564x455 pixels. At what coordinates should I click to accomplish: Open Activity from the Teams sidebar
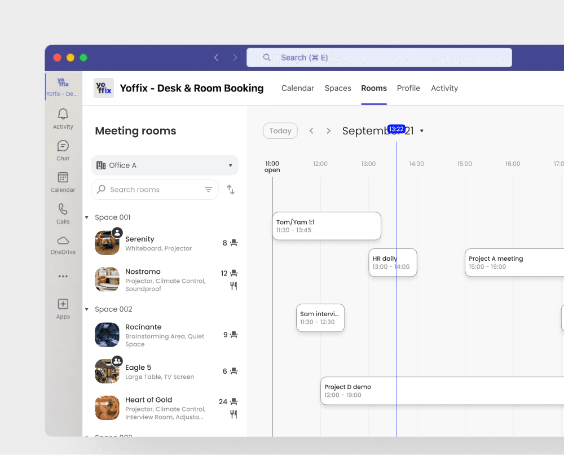click(63, 118)
